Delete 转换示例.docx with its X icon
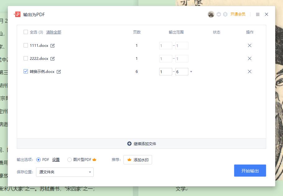 [249, 71]
